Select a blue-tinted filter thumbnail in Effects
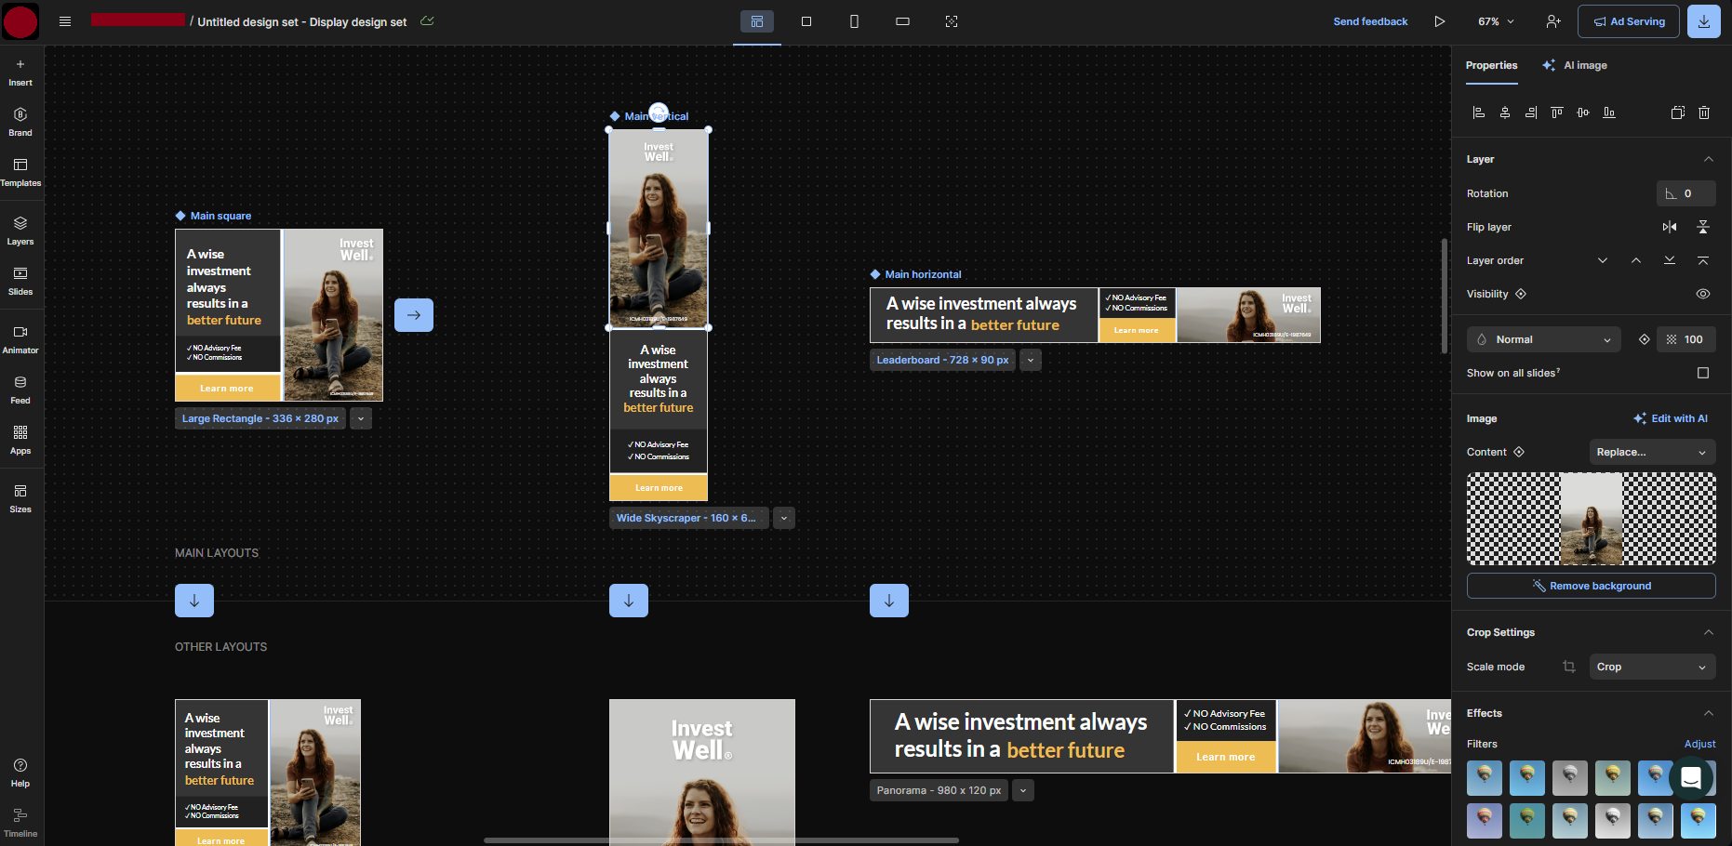The image size is (1732, 846). (x=1655, y=778)
